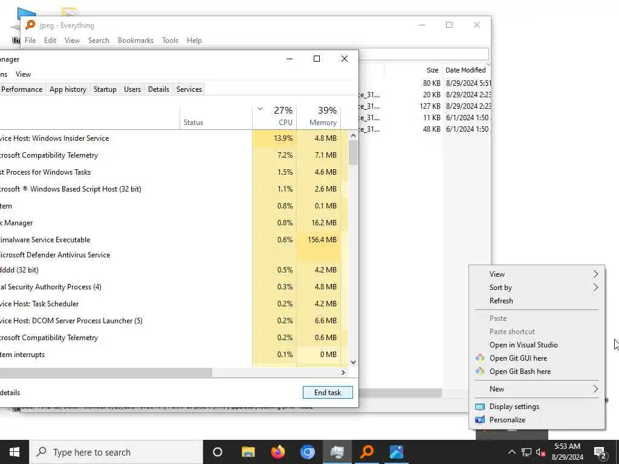Select DCOM Server Process Launcher row

click(x=173, y=320)
